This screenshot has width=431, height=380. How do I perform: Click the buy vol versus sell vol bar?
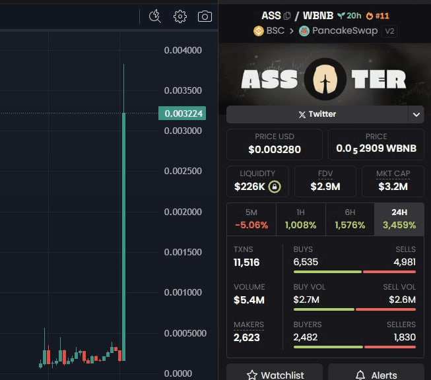pos(354,309)
